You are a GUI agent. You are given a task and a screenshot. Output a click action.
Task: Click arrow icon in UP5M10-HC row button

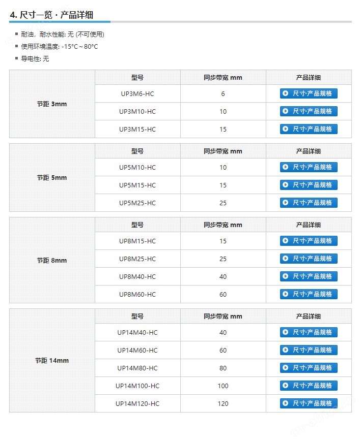click(285, 167)
